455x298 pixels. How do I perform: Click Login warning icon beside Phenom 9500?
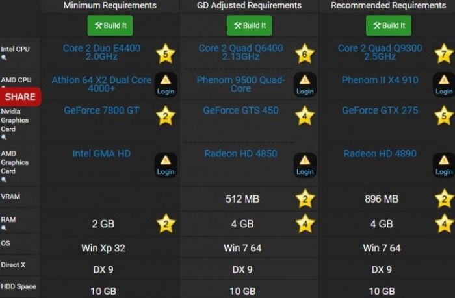click(x=305, y=84)
